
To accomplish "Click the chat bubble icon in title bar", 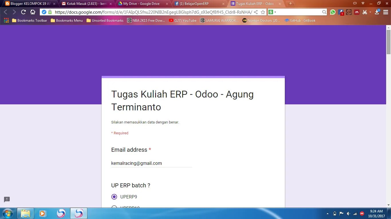I will pos(355,3).
